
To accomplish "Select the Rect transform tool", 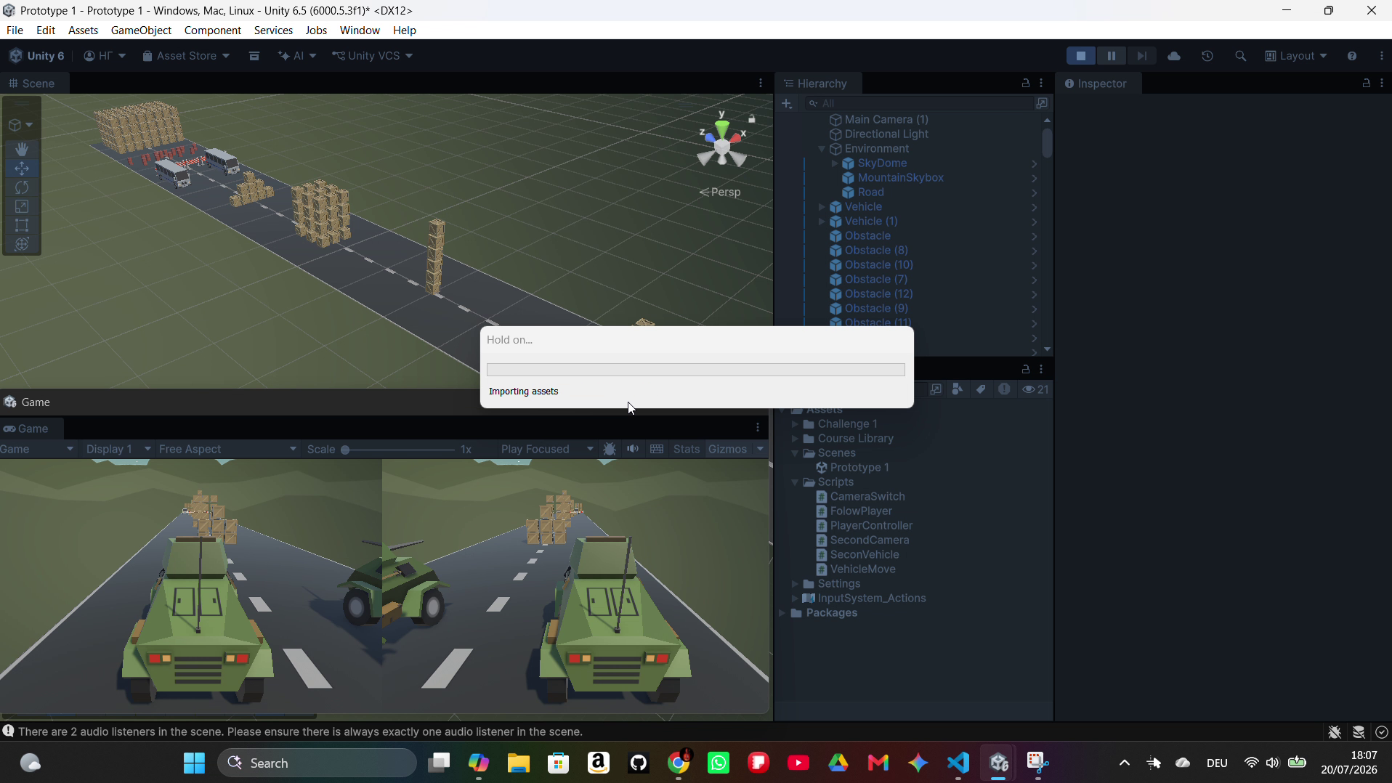I will point(22,225).
